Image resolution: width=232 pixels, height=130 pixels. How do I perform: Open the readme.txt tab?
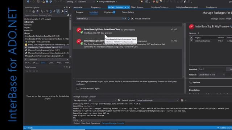(x=78, y=7)
